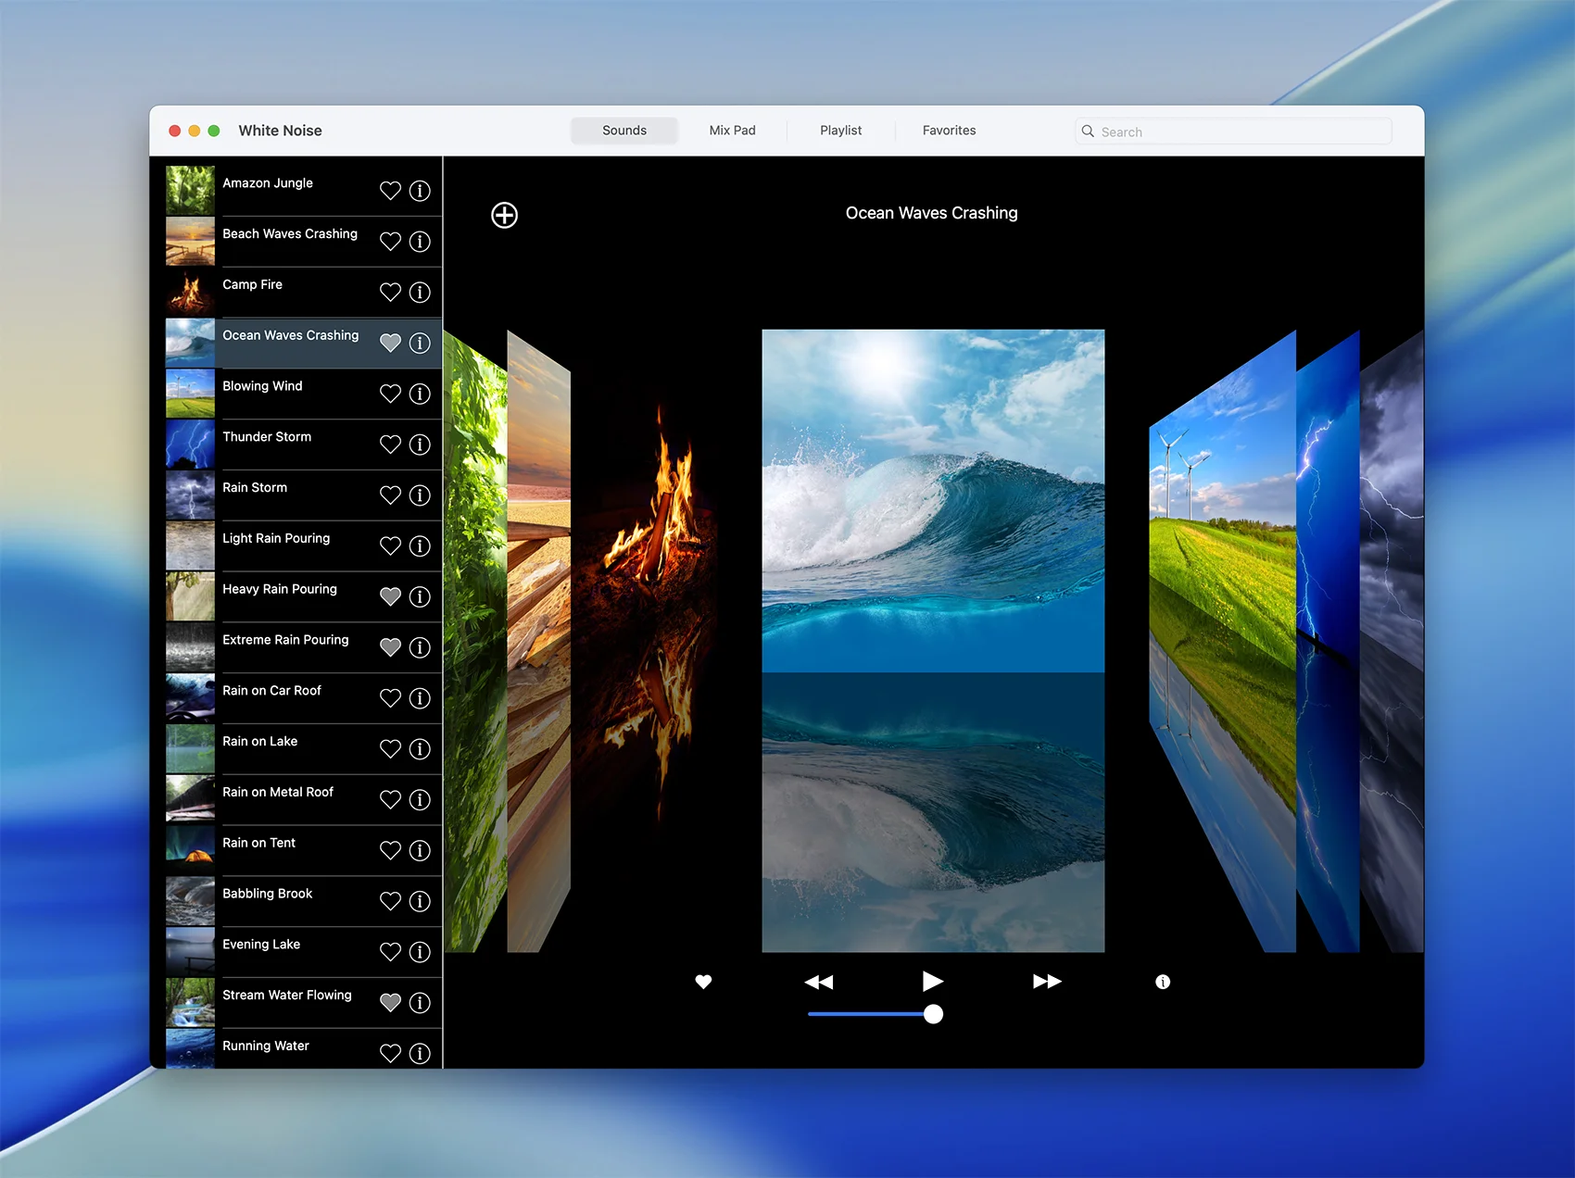This screenshot has height=1178, width=1575.
Task: Toggle favorite heart below the player artwork
Action: (x=703, y=982)
